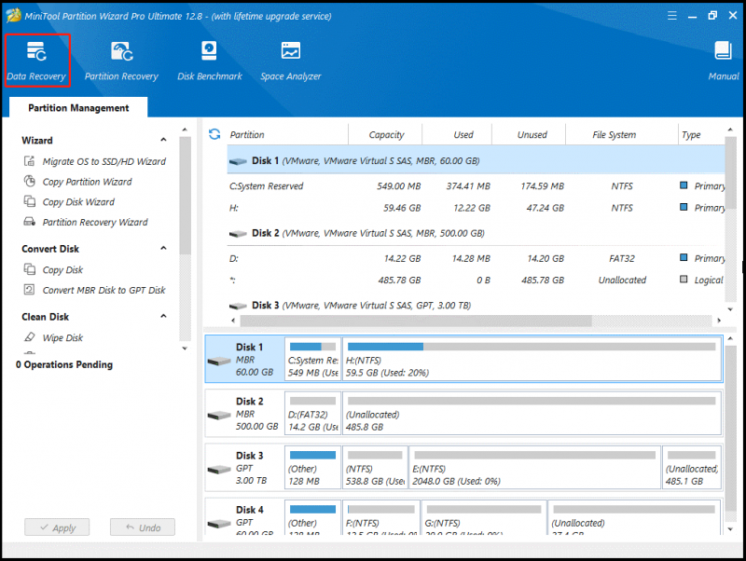Select the H:(NTFS) partition block in disk map
Viewport: 746px width, 561px height.
[x=532, y=359]
